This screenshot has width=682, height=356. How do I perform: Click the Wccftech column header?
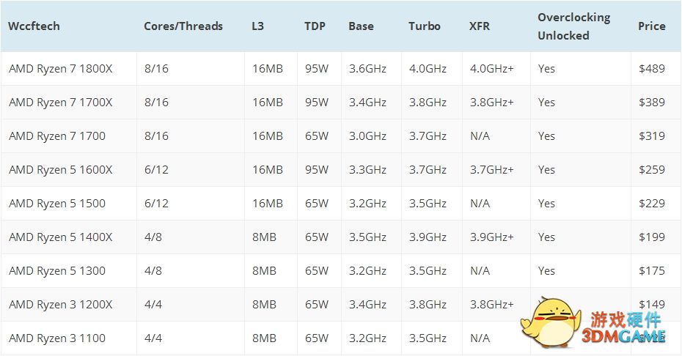coord(34,26)
